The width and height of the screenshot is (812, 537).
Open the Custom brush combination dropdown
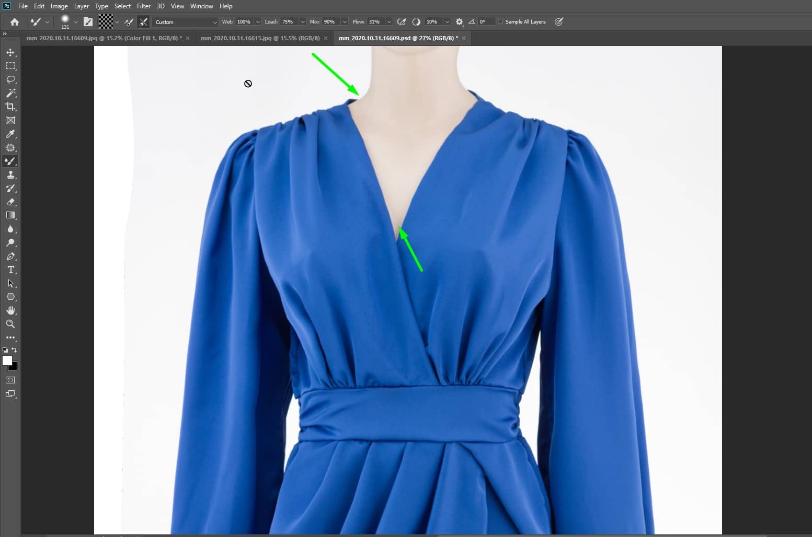pyautogui.click(x=186, y=22)
